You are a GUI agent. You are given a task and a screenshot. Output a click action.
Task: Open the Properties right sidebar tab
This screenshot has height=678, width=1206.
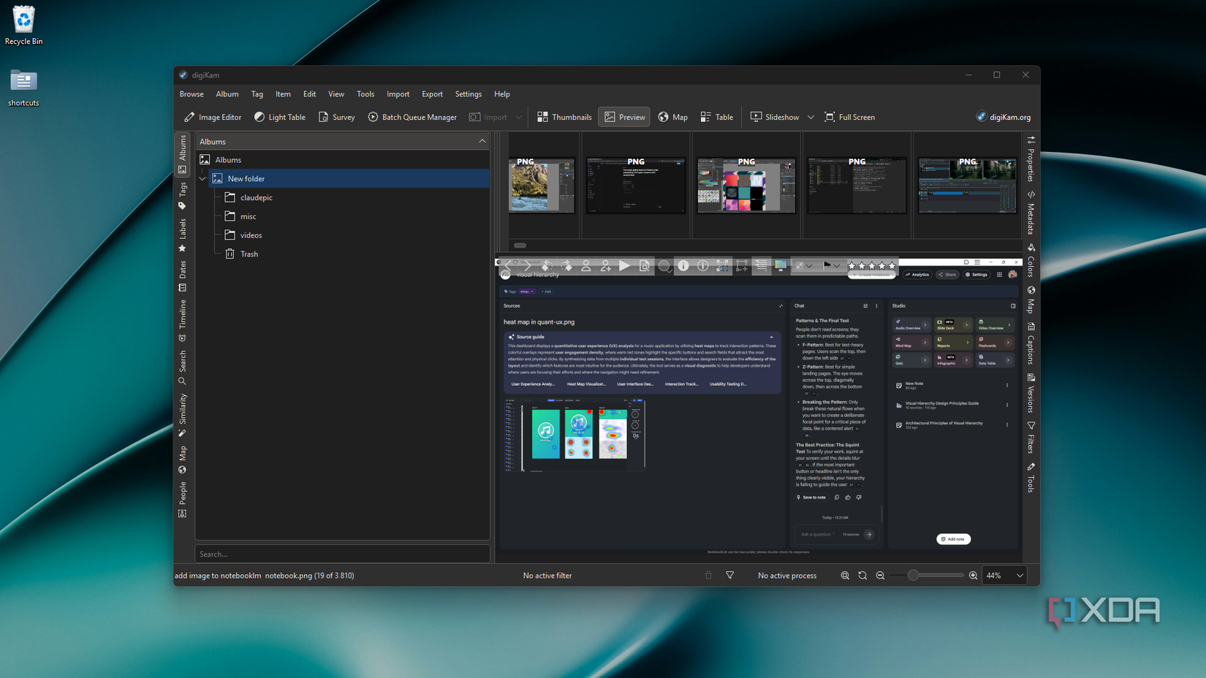(x=1031, y=159)
